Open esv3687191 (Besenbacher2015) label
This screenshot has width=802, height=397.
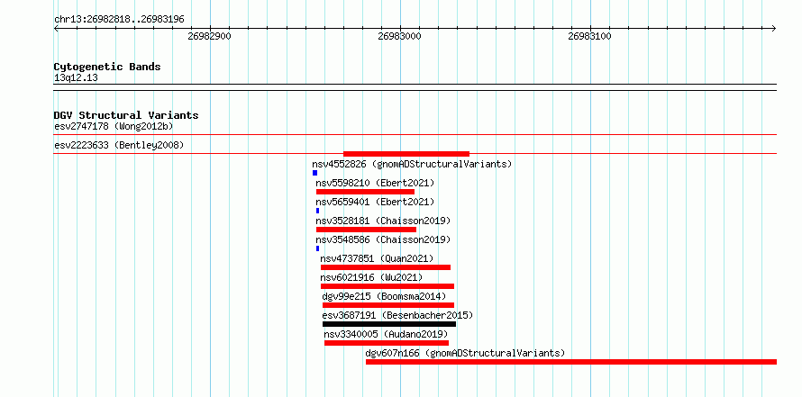[x=397, y=315]
